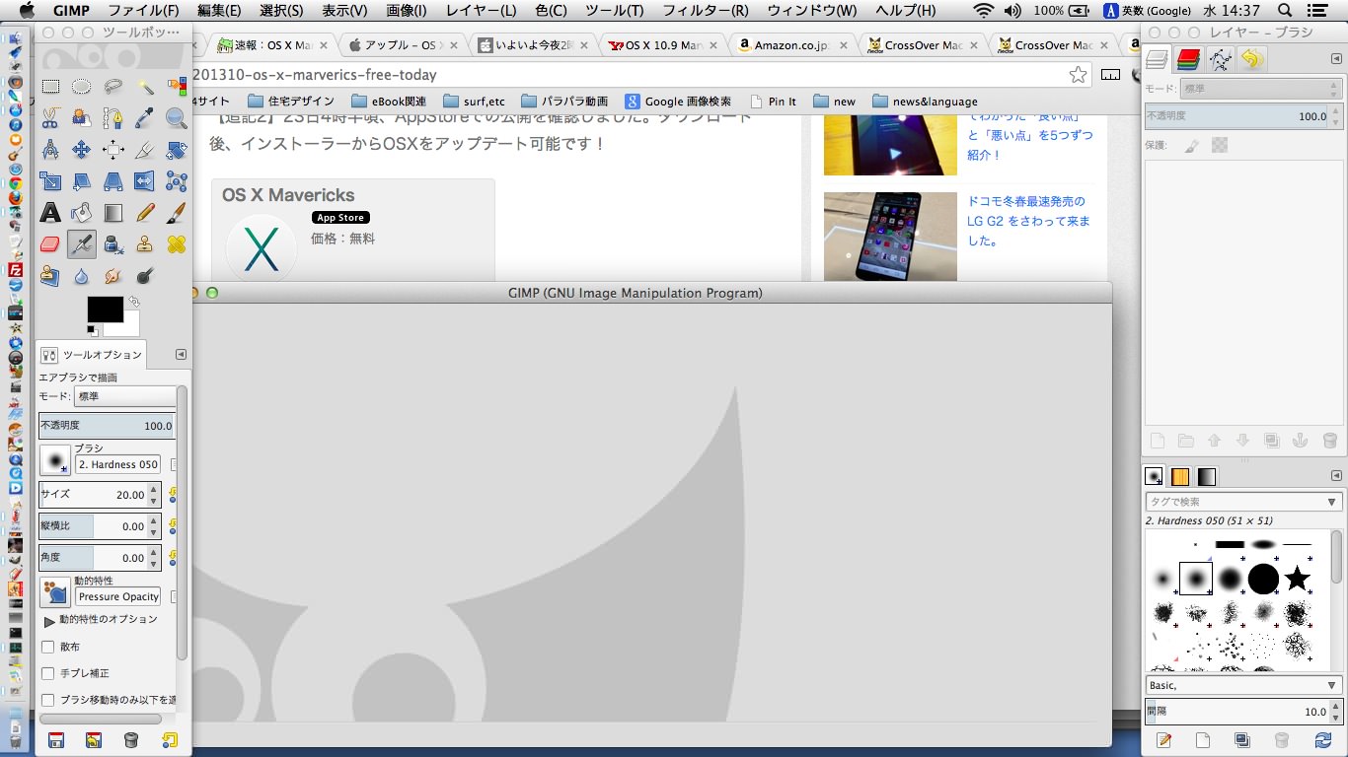Enable the 手ブレ補正 checkbox
This screenshot has width=1348, height=757.
tap(47, 673)
